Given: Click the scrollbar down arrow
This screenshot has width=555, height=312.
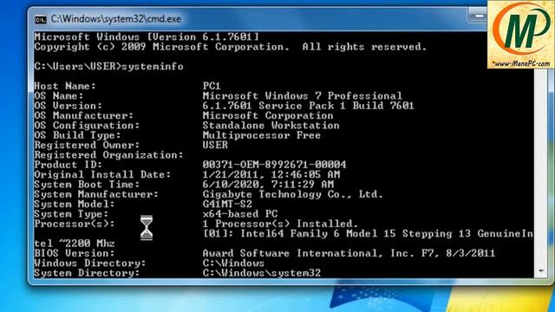Looking at the screenshot, I should click(x=540, y=271).
